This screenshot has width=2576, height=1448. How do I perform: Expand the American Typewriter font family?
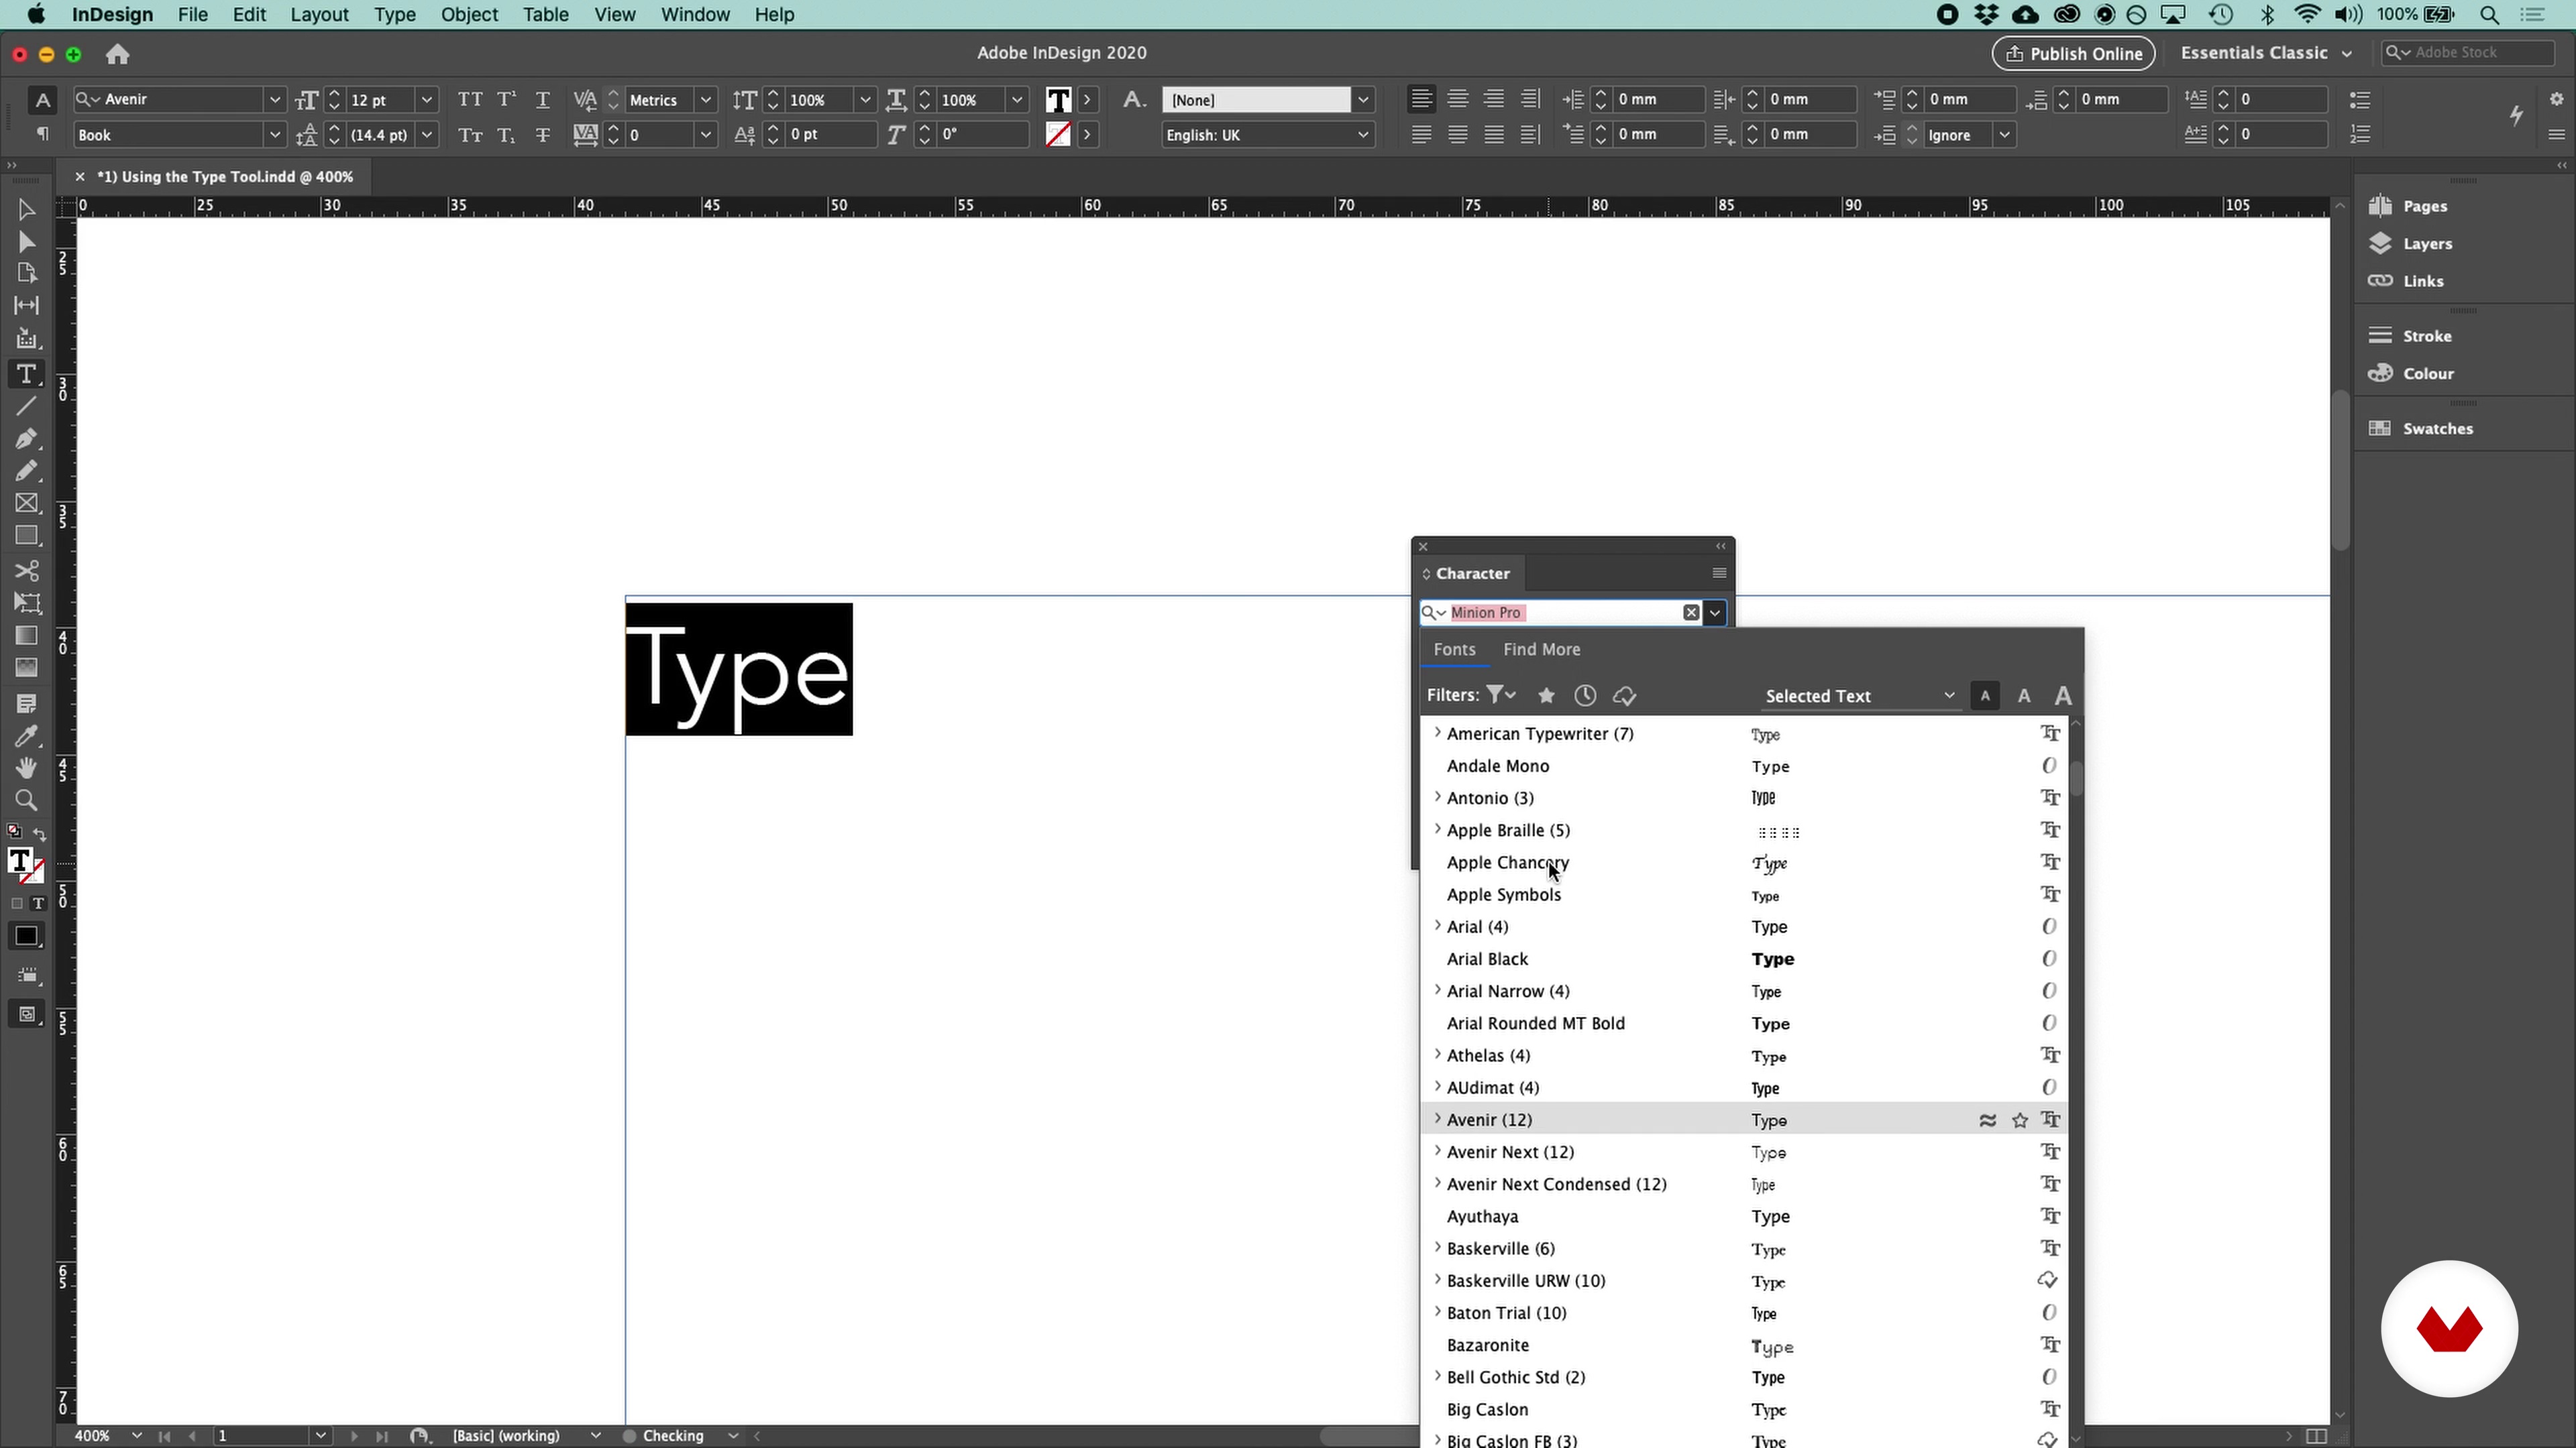(1438, 733)
